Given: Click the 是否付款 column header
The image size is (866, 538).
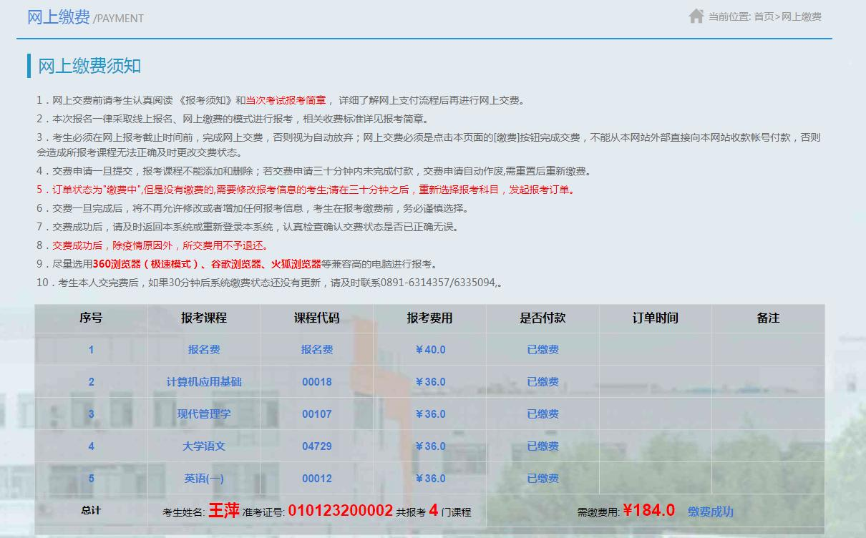Looking at the screenshot, I should pyautogui.click(x=543, y=318).
